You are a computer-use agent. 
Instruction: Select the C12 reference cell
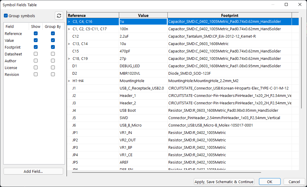click(x=93, y=36)
